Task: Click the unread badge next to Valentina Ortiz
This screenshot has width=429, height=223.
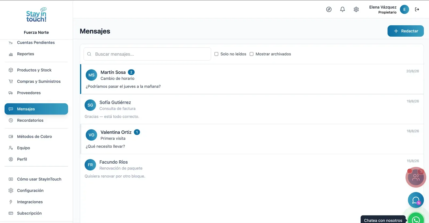Action: (137, 132)
